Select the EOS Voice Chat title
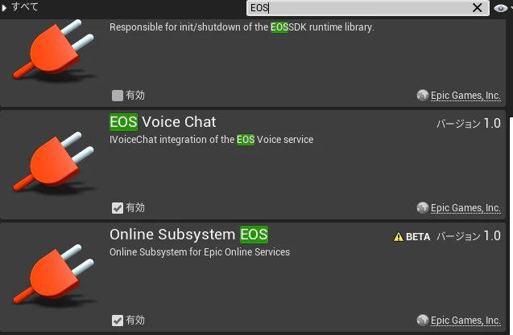Image resolution: width=513 pixels, height=335 pixels. (x=163, y=122)
